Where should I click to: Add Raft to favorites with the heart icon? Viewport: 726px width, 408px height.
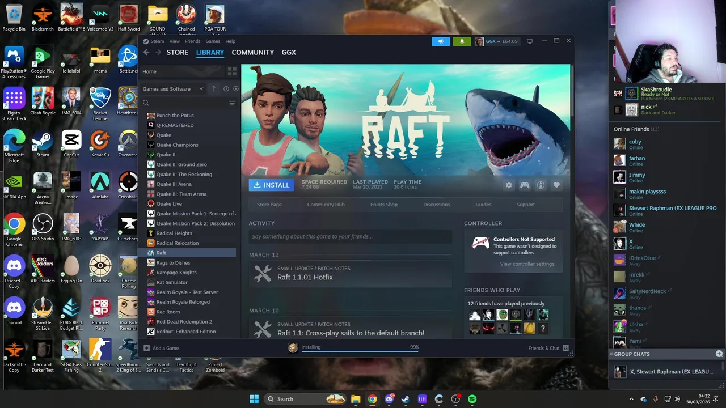coord(556,185)
